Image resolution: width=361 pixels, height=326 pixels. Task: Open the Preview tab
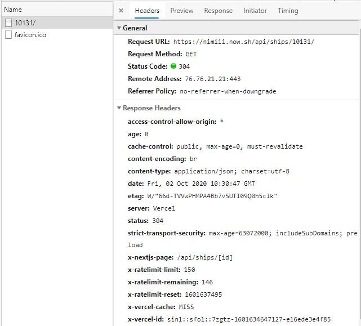click(182, 11)
